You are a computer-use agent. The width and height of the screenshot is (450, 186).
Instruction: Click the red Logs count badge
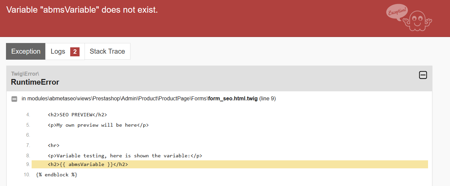(x=75, y=52)
